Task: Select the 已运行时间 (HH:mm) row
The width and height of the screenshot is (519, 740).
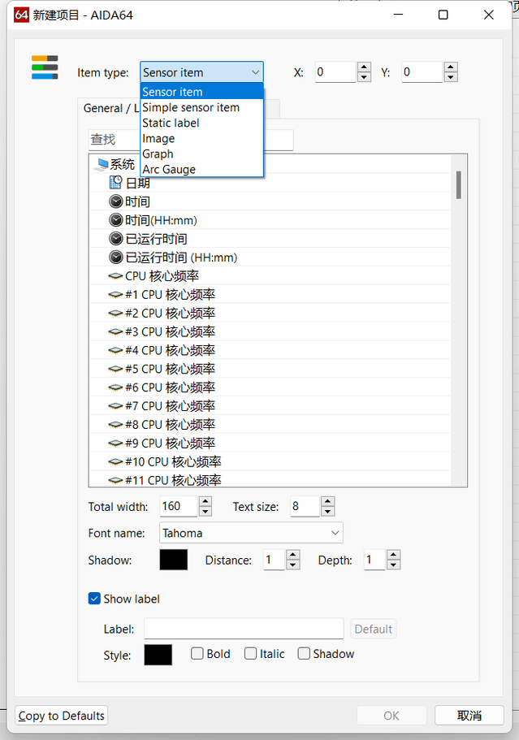Action: 270,257
